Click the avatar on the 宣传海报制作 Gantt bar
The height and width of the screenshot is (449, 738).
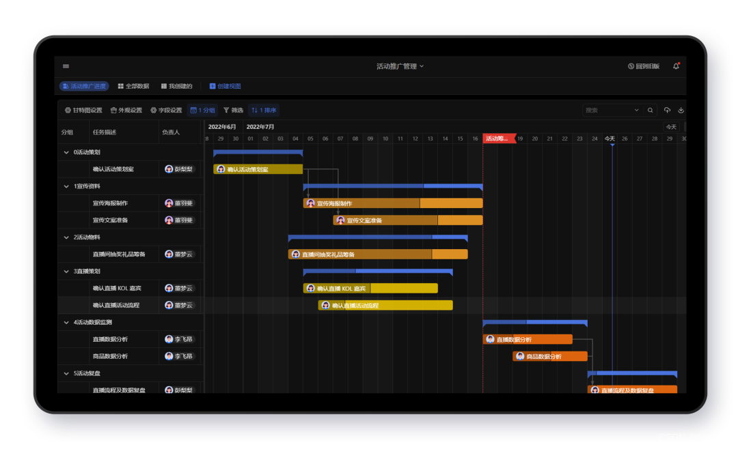[311, 203]
